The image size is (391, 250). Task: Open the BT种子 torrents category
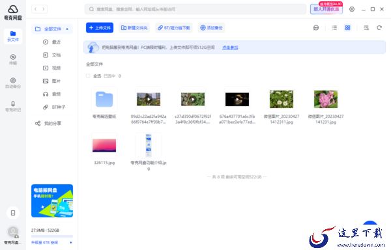[54, 107]
